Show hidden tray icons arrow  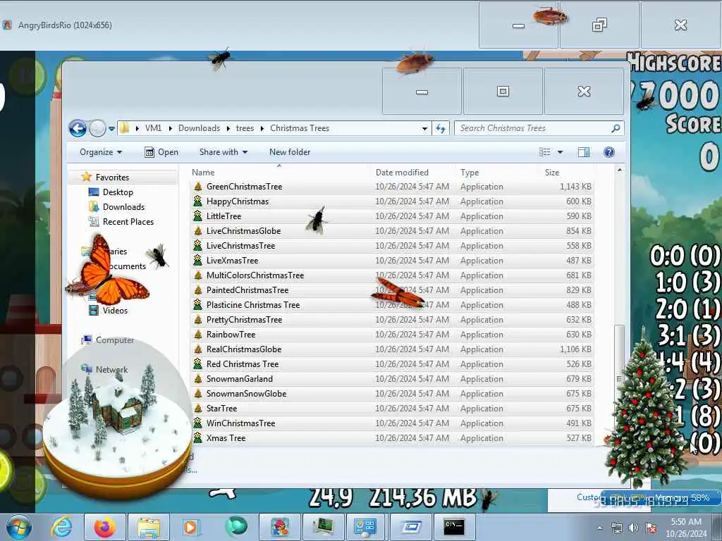[599, 528]
